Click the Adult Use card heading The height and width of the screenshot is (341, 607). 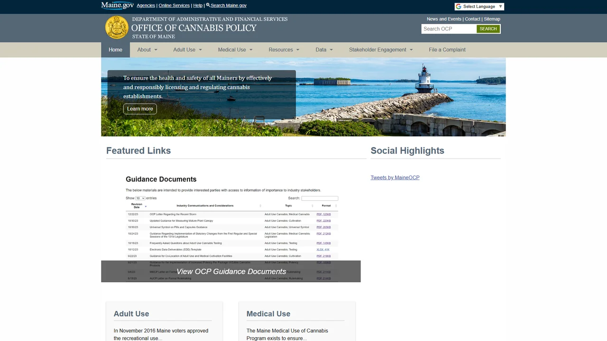click(131, 314)
